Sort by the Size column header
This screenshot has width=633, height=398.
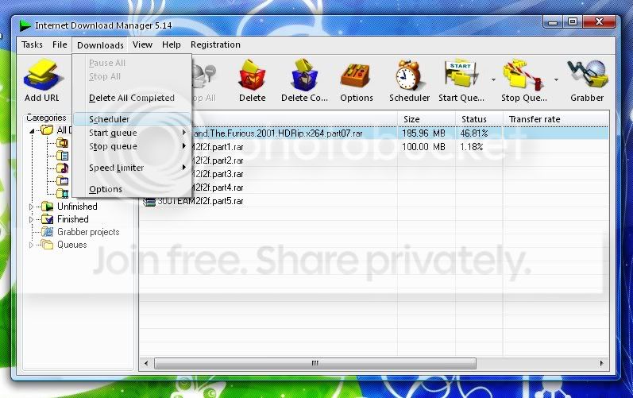coord(427,119)
